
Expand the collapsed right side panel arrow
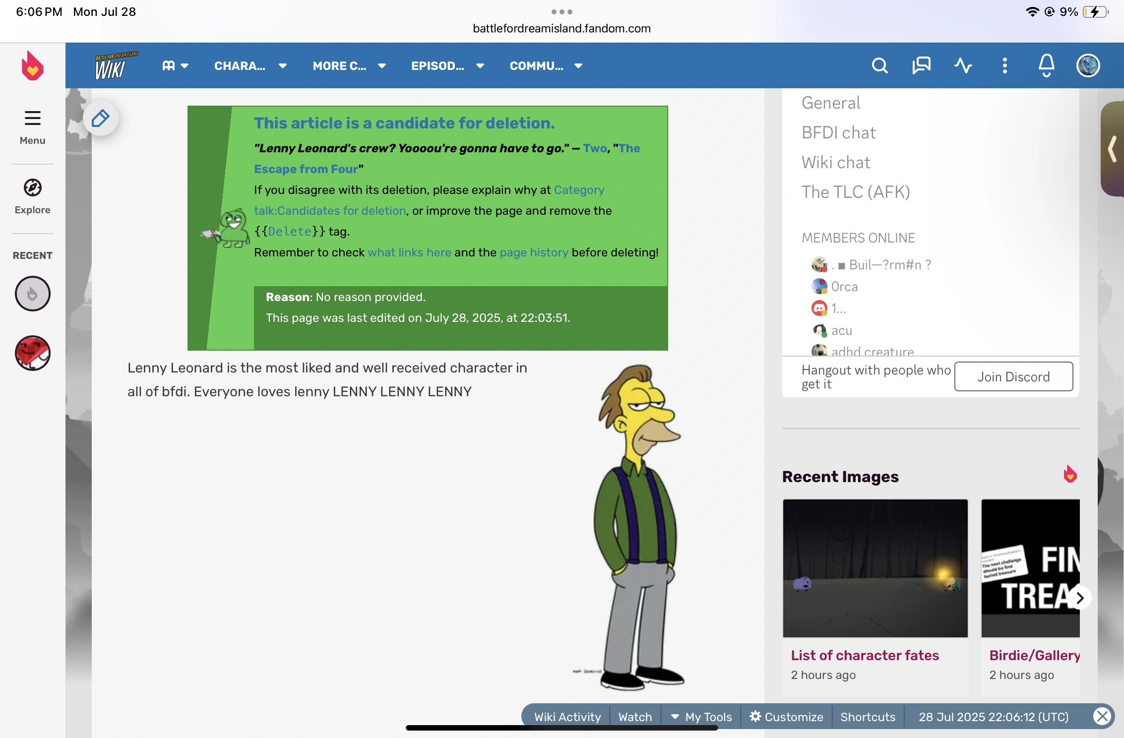click(1113, 149)
